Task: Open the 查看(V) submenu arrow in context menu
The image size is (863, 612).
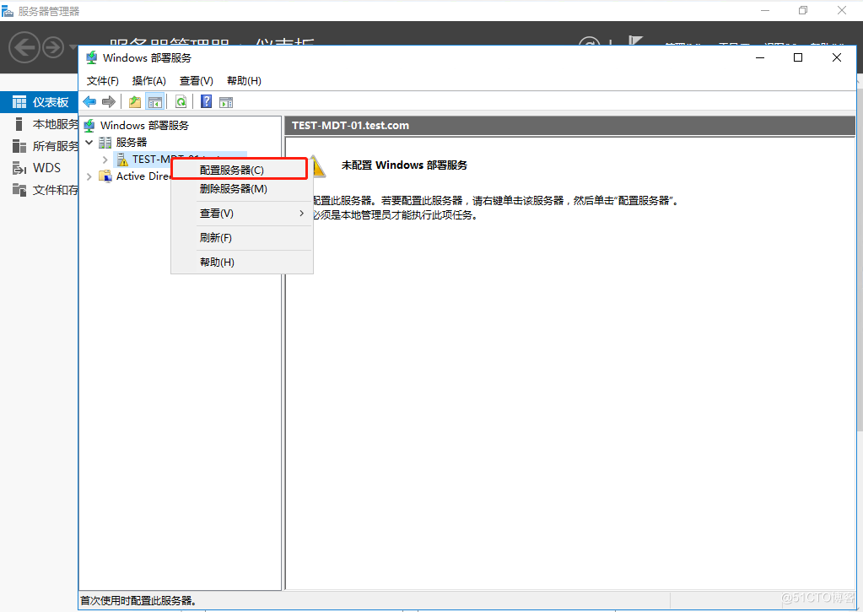Action: point(302,214)
